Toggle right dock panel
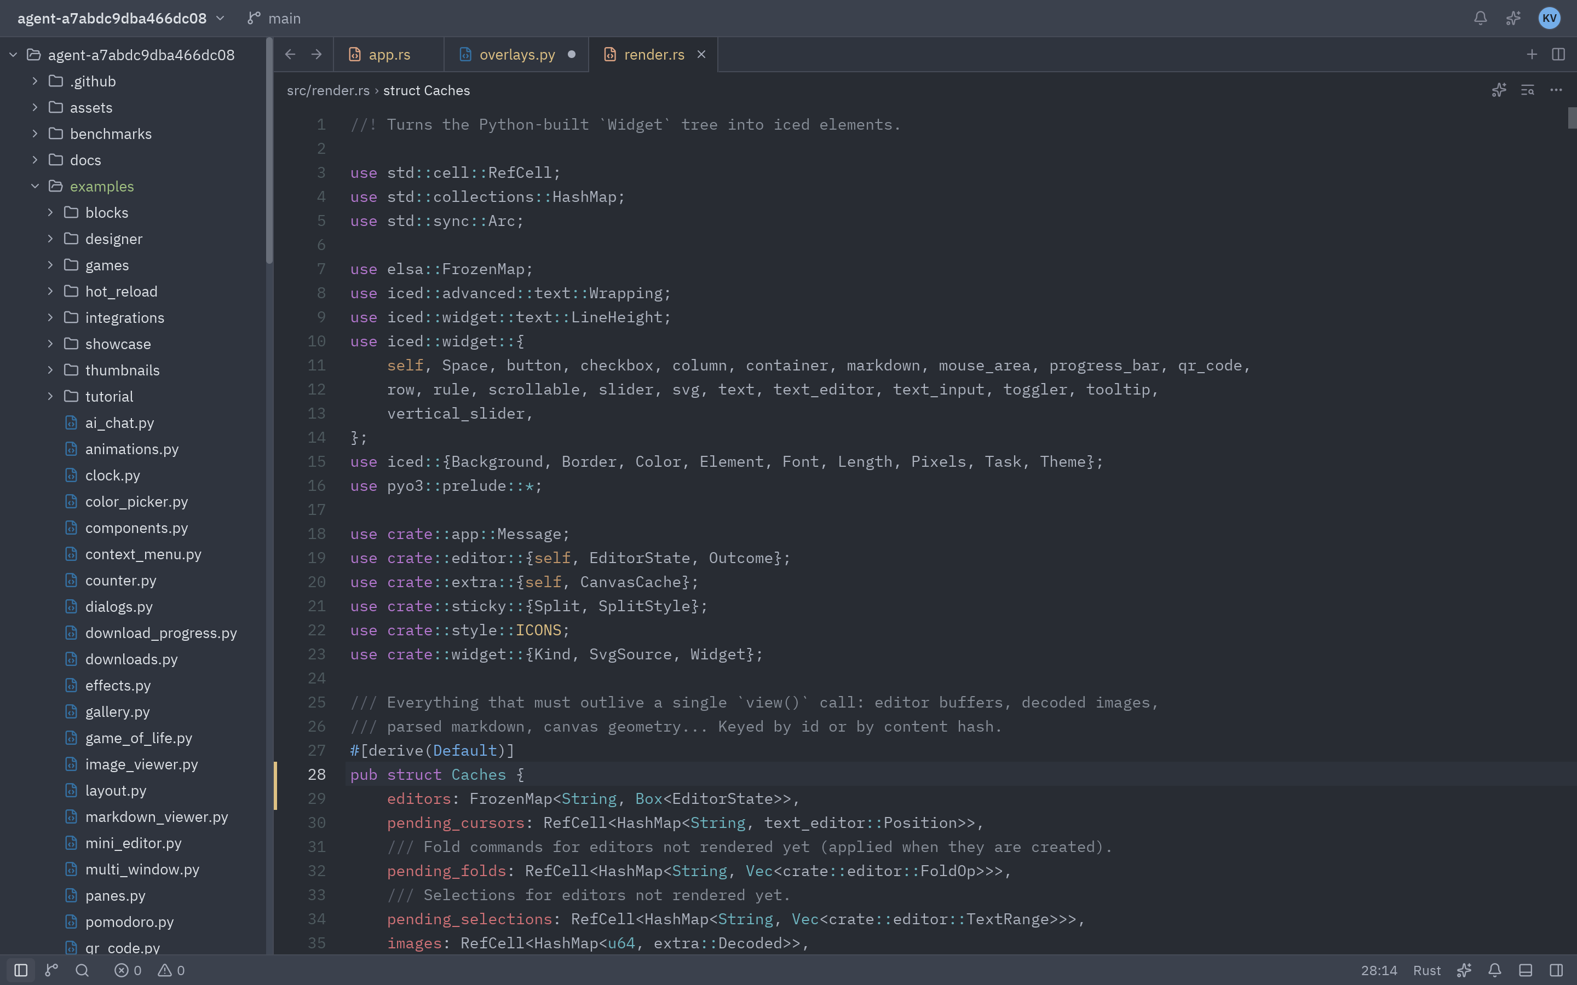The image size is (1577, 985). click(1556, 970)
